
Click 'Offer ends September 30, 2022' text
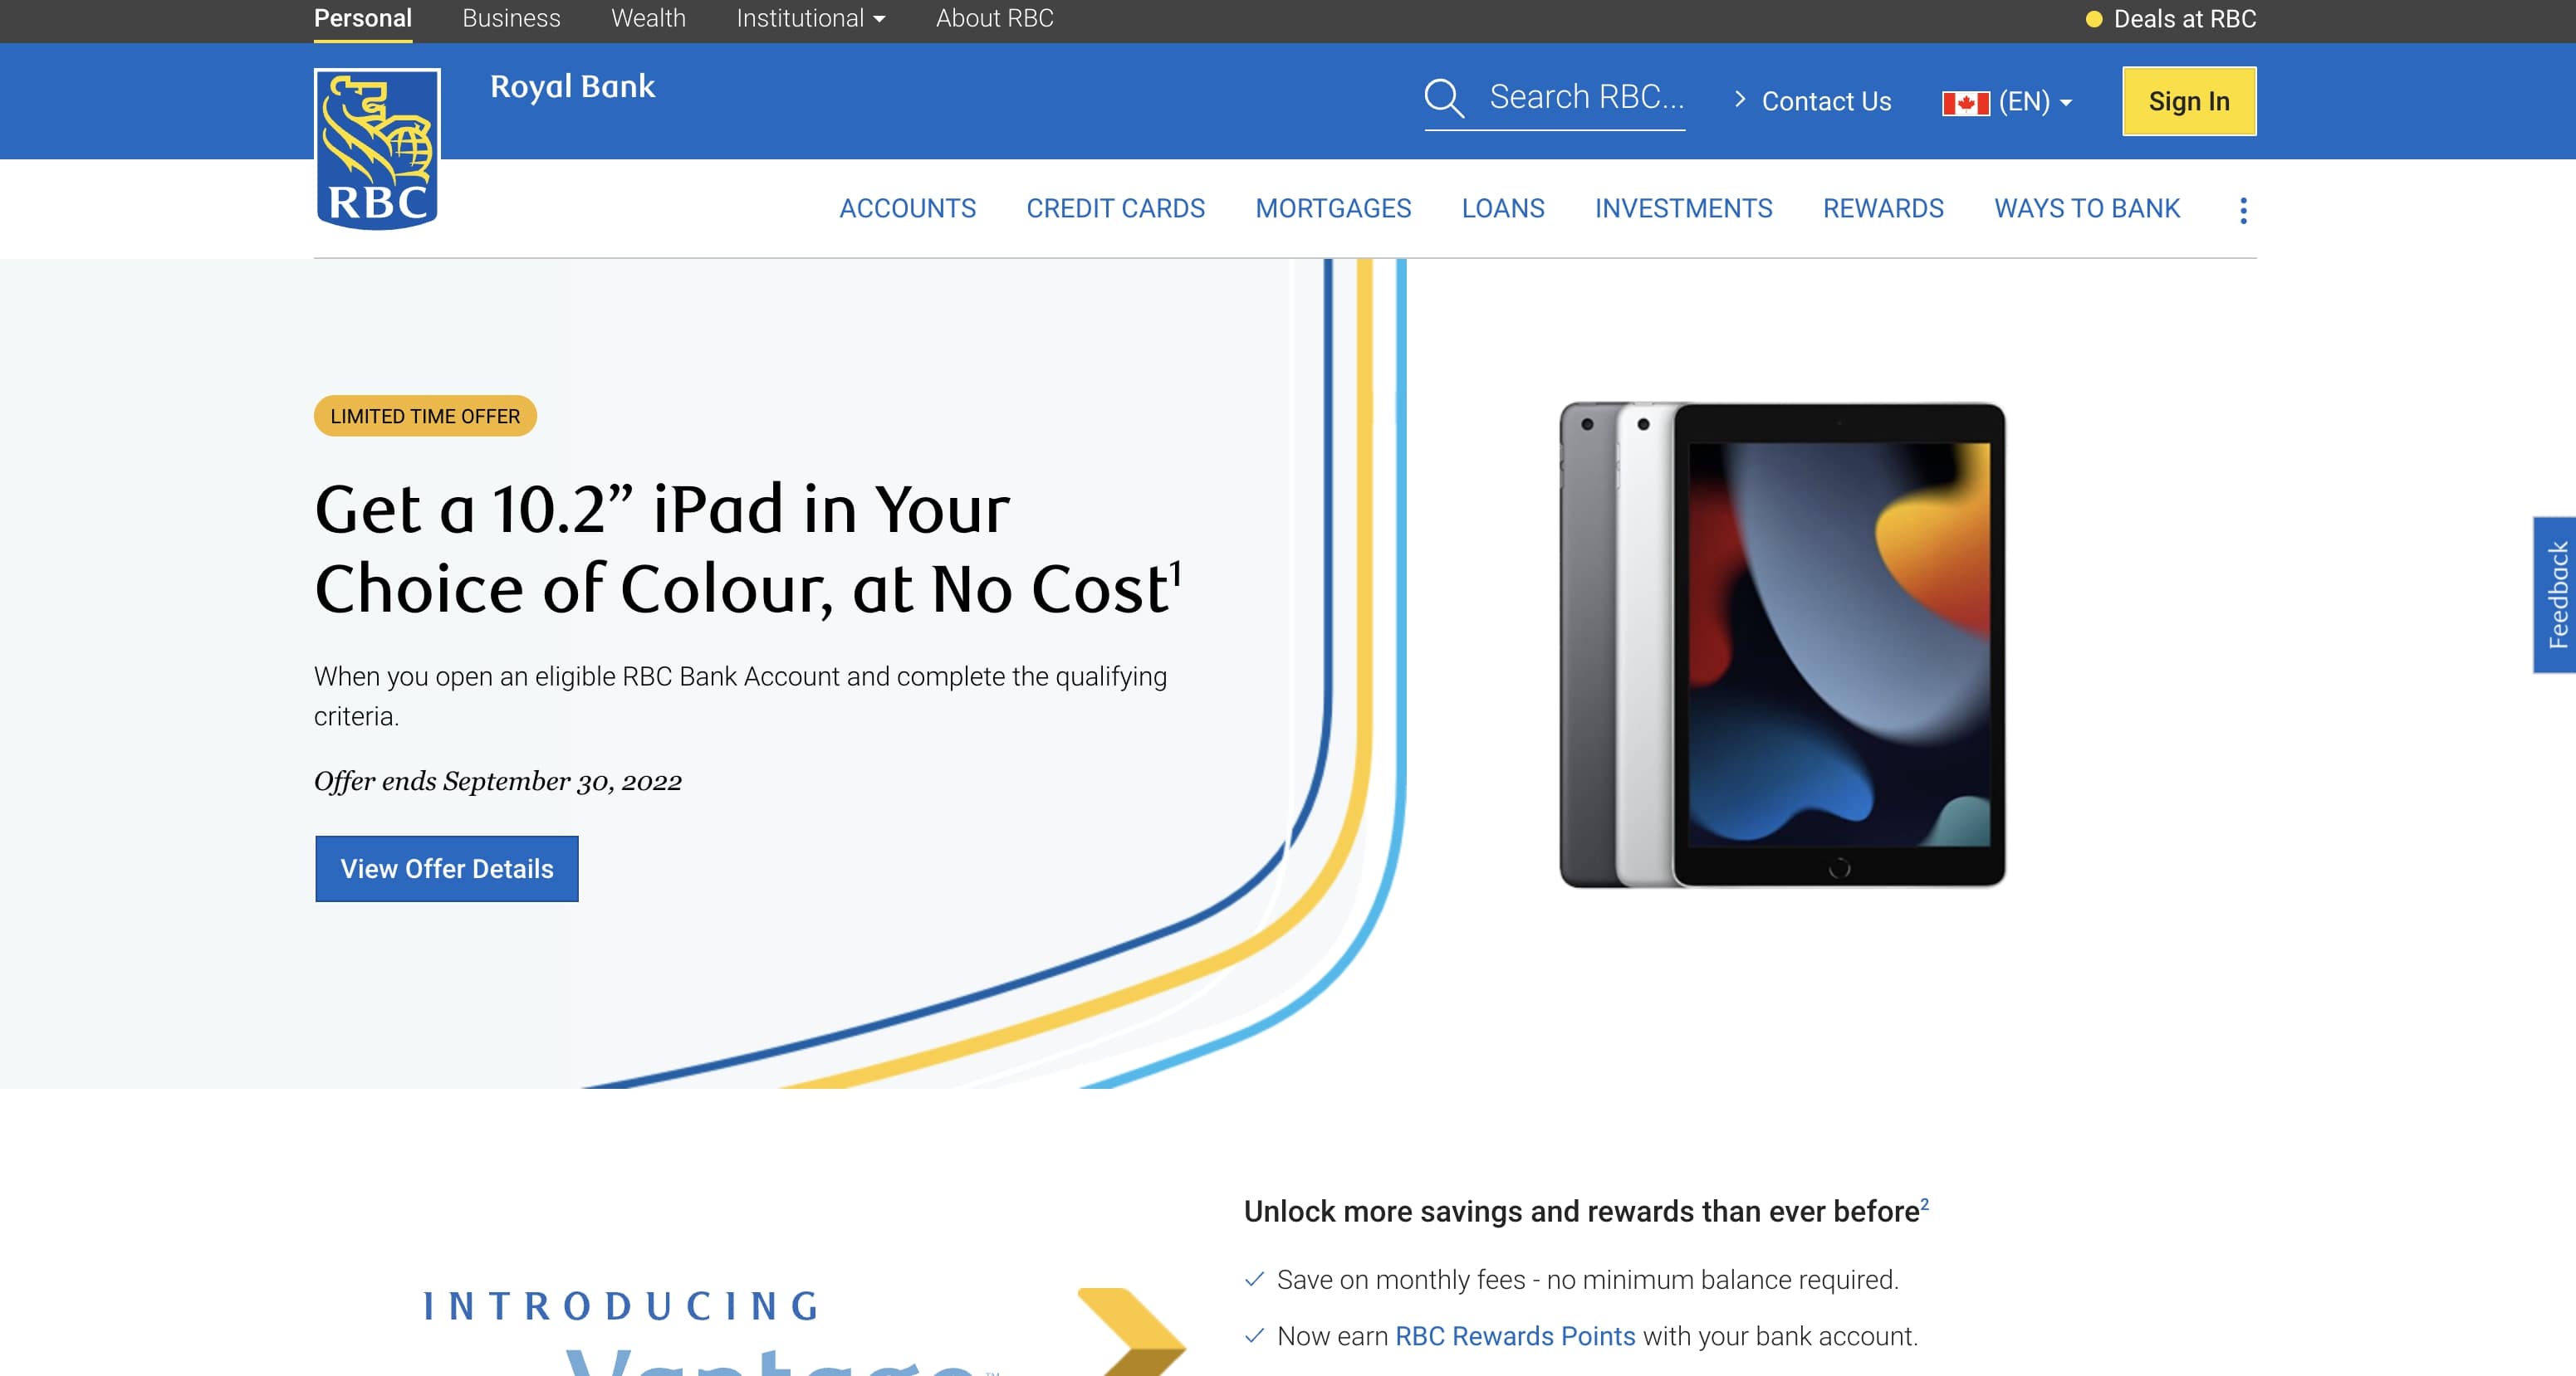point(498,782)
